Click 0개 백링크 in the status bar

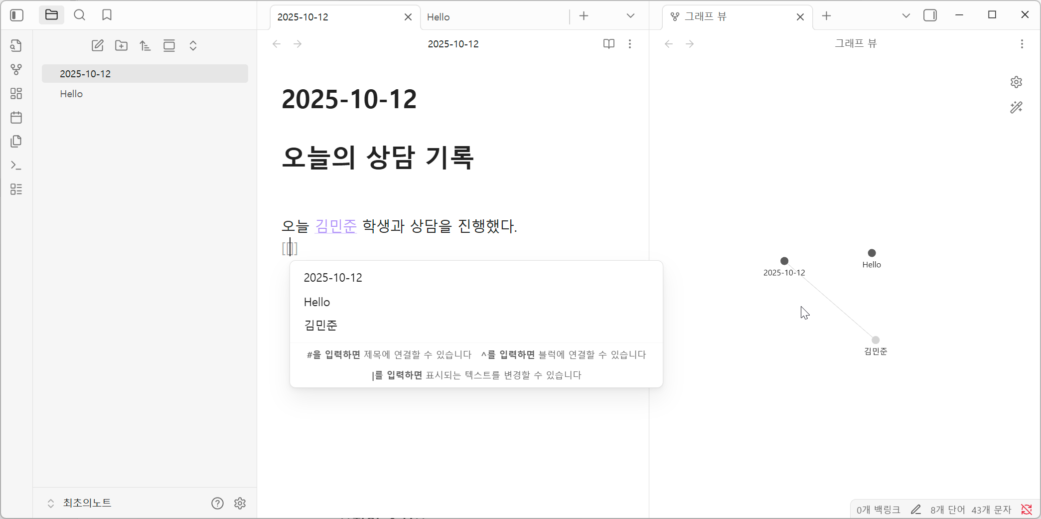click(878, 509)
